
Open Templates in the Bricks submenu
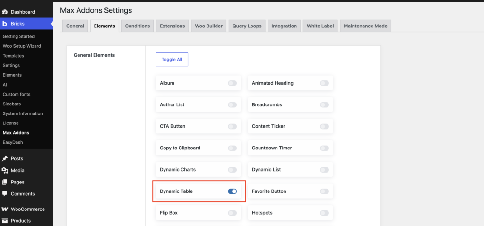tap(13, 56)
